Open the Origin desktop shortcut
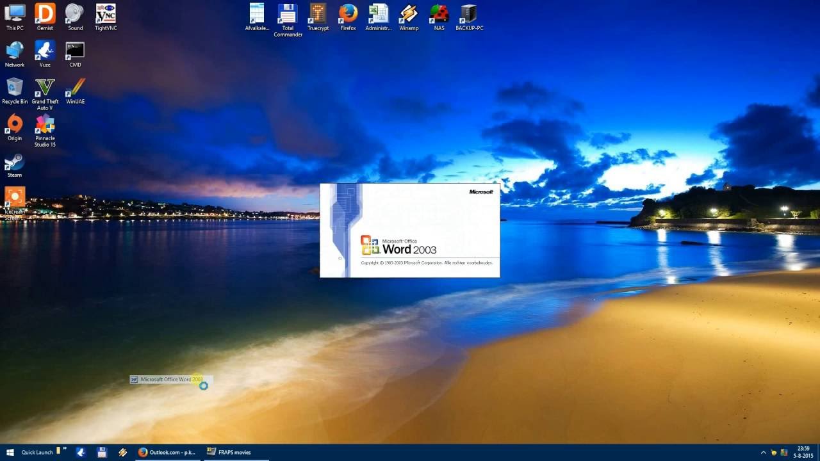 [15, 128]
